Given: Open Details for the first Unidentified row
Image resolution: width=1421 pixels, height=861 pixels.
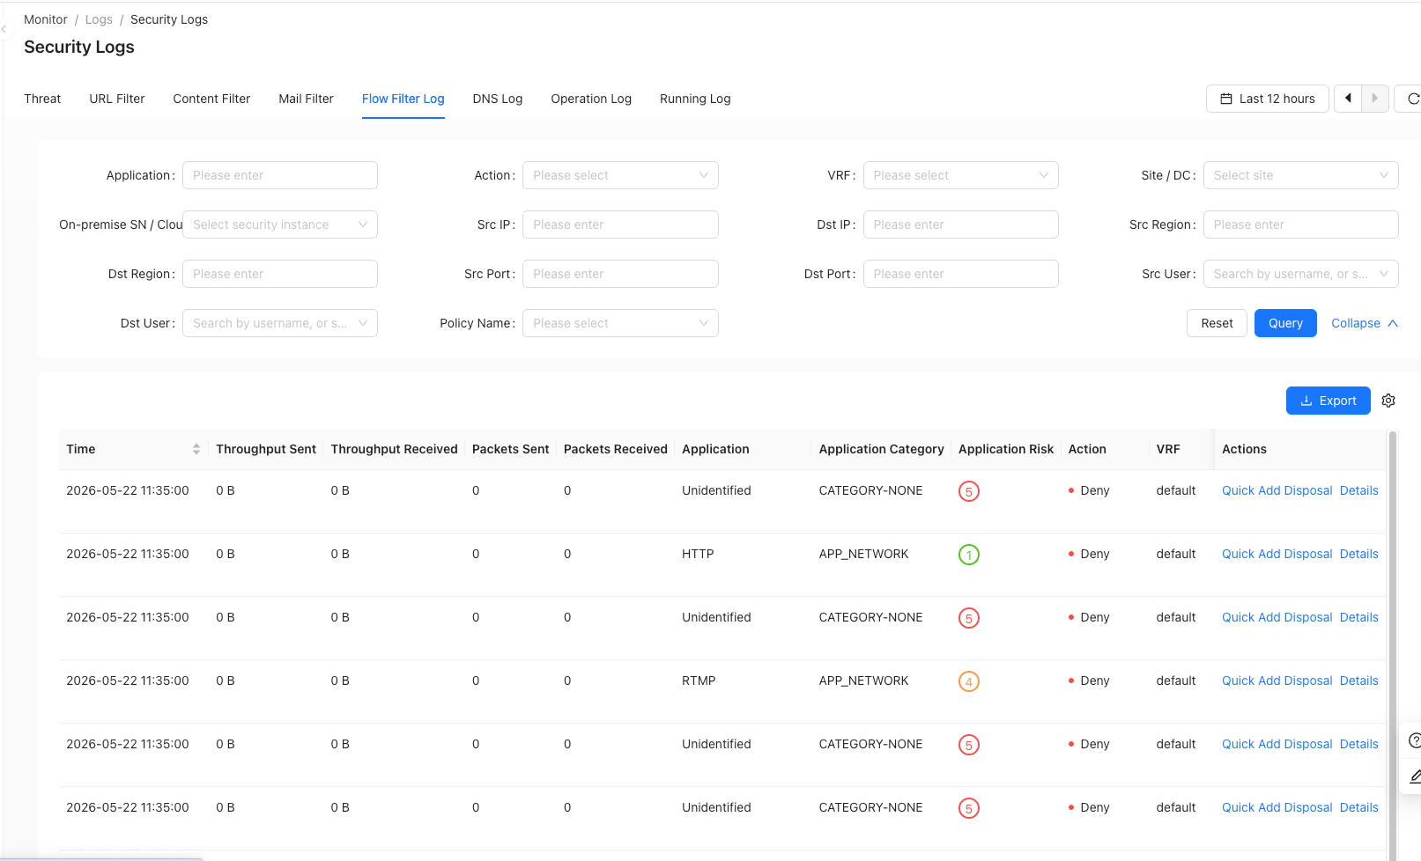Looking at the screenshot, I should pos(1358,490).
